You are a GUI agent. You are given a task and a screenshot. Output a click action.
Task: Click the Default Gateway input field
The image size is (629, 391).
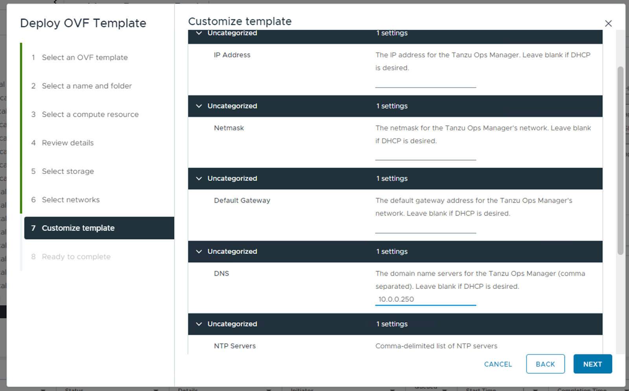[x=425, y=228]
